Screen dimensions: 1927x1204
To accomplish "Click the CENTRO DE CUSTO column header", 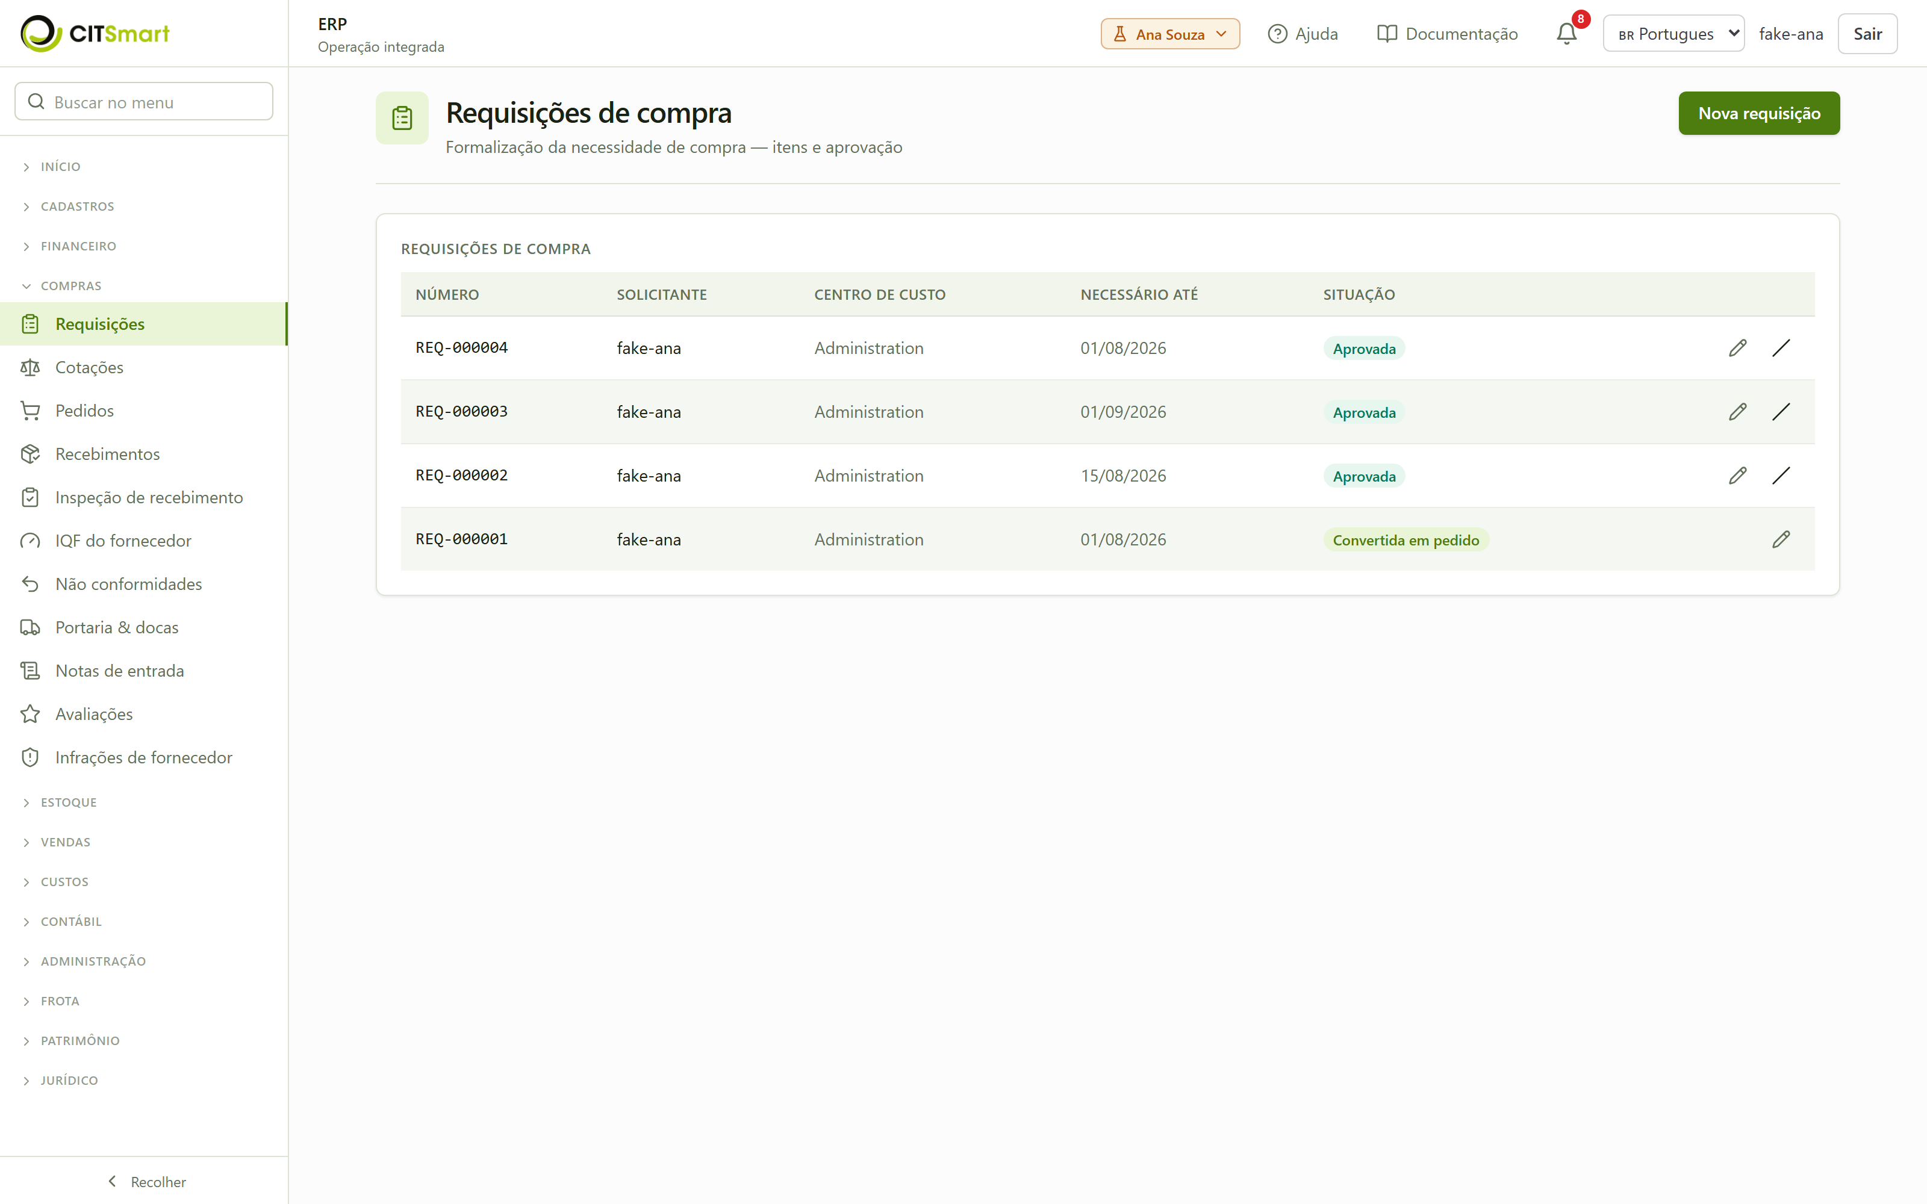I will click(880, 294).
